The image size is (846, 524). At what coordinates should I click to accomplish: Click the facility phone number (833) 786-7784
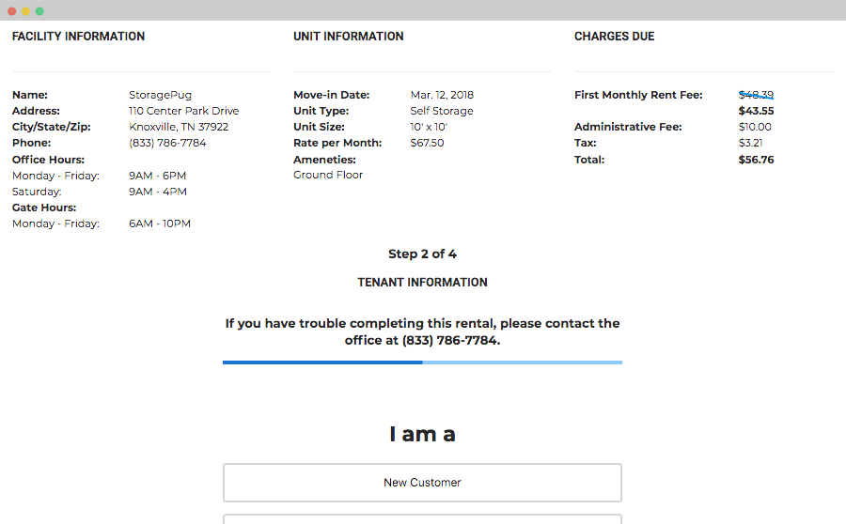point(167,143)
